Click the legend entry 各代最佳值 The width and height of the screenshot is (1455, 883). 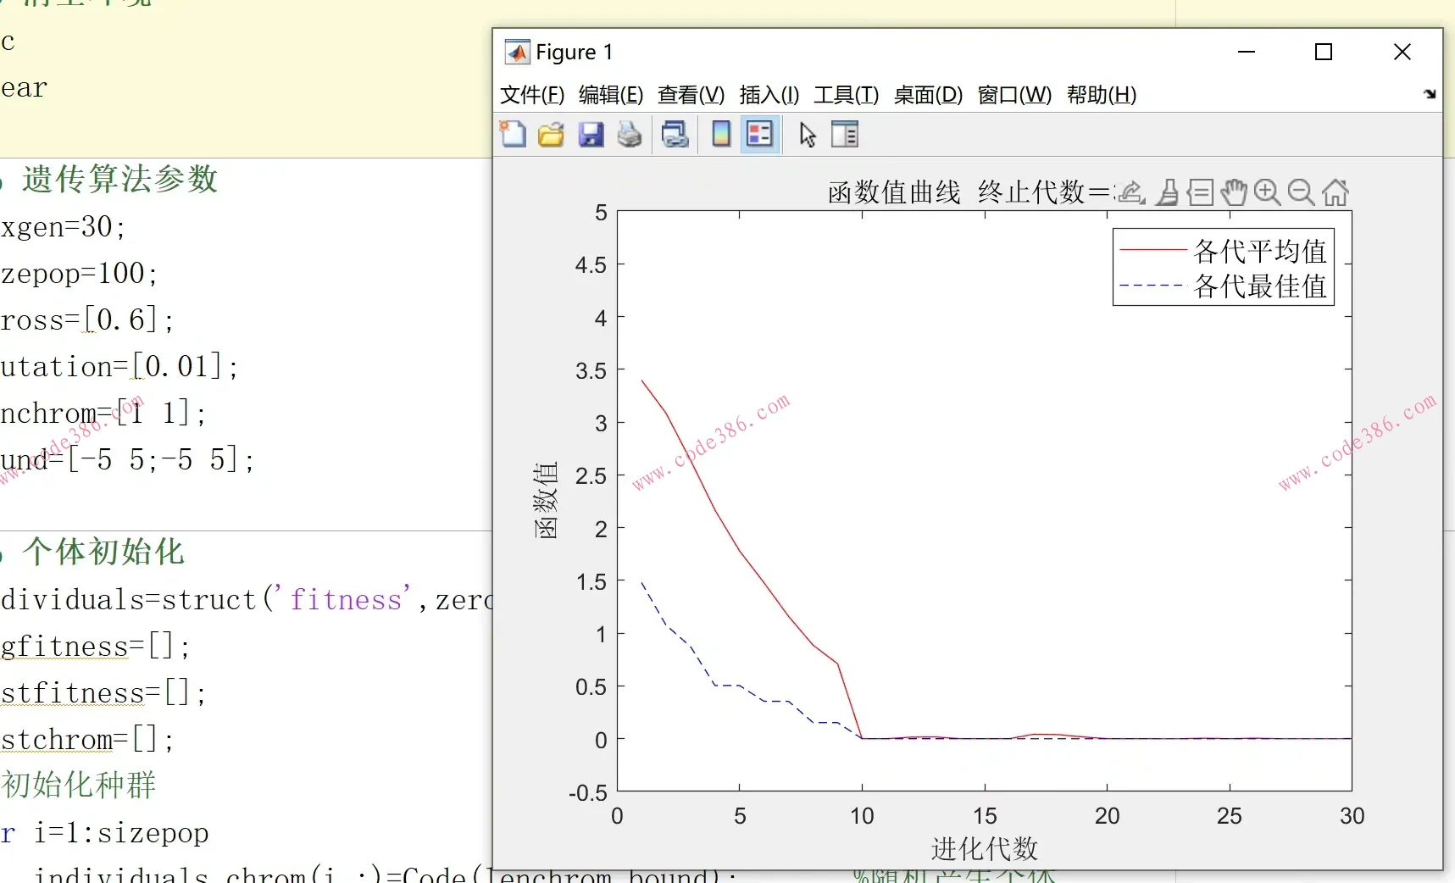tap(1260, 286)
